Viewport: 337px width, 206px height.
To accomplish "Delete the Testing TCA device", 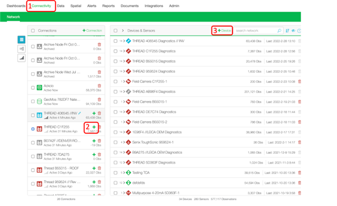I will tap(300, 173).
